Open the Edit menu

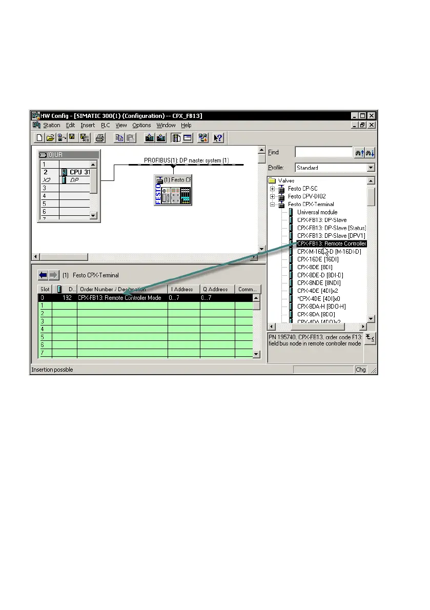(70, 125)
